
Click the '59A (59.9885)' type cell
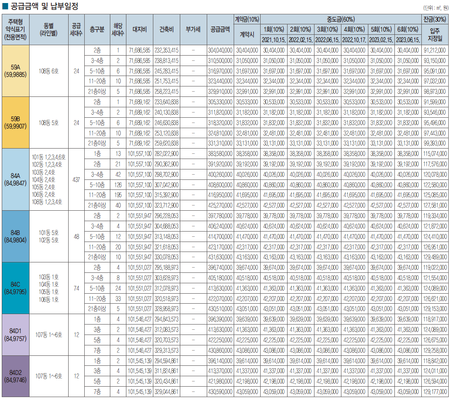tap(16, 71)
